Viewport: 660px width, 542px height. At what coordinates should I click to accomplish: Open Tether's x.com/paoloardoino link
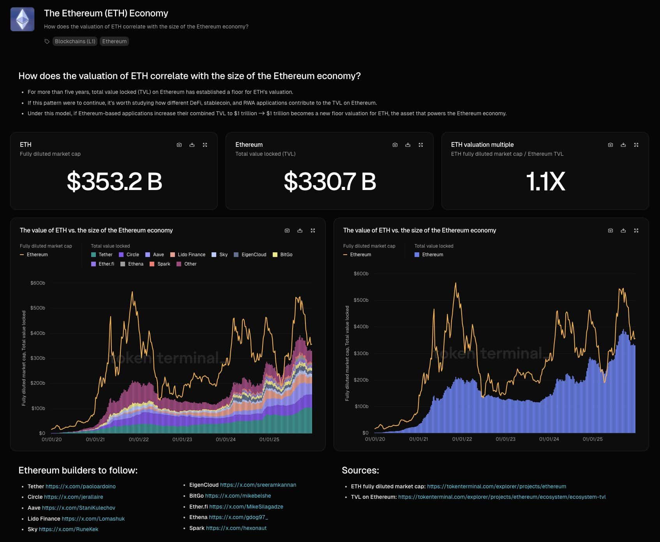pyautogui.click(x=81, y=486)
